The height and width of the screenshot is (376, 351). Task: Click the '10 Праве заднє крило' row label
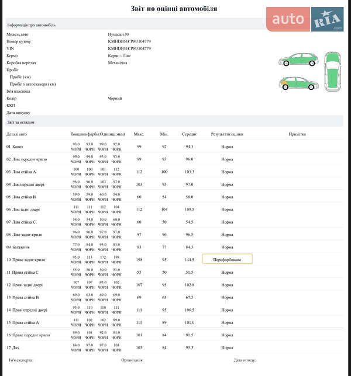(26, 260)
